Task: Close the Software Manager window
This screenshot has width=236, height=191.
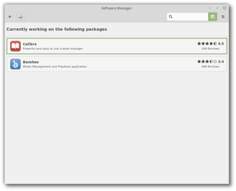Action: click(x=224, y=8)
